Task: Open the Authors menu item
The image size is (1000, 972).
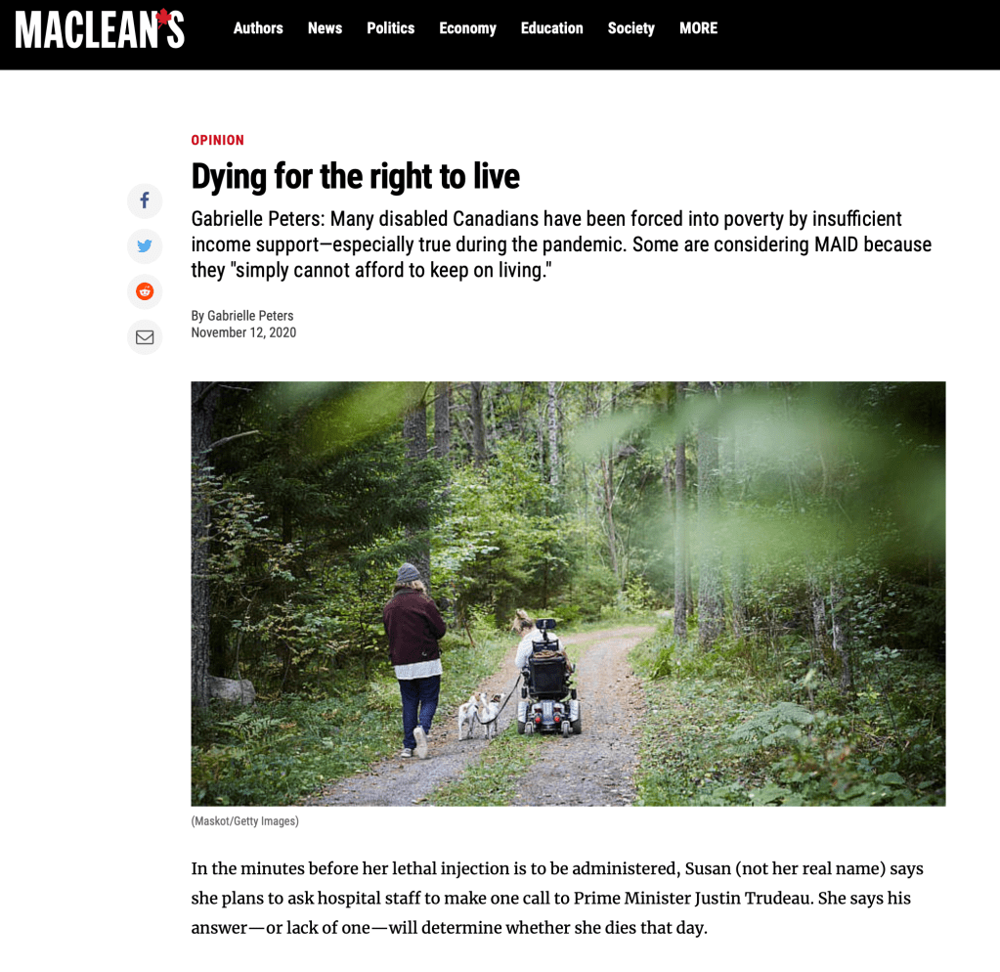Action: [x=258, y=28]
